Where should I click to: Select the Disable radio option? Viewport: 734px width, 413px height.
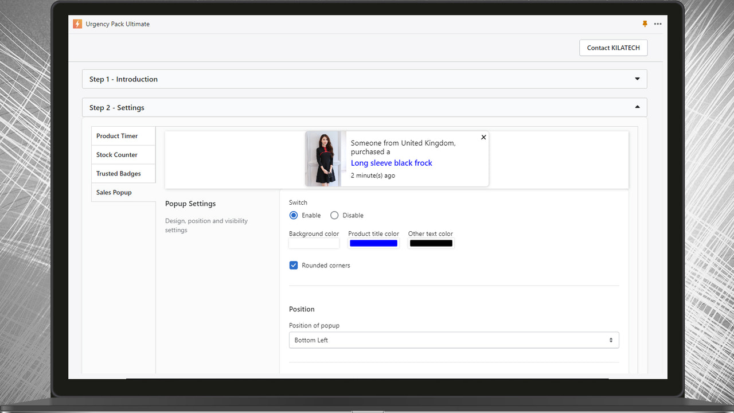(334, 215)
